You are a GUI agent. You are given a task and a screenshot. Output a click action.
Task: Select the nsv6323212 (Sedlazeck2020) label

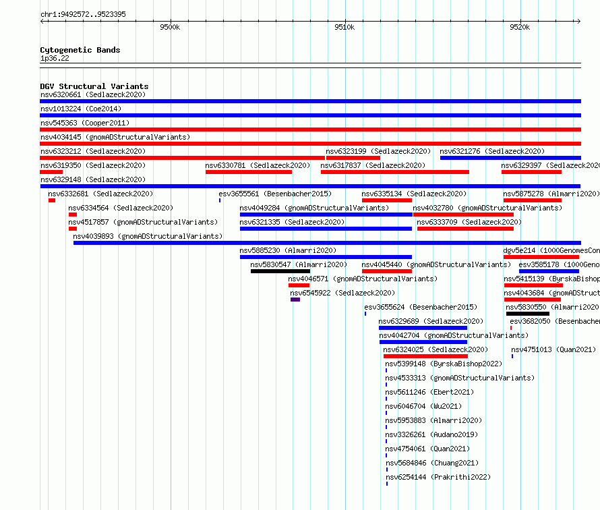click(93, 151)
